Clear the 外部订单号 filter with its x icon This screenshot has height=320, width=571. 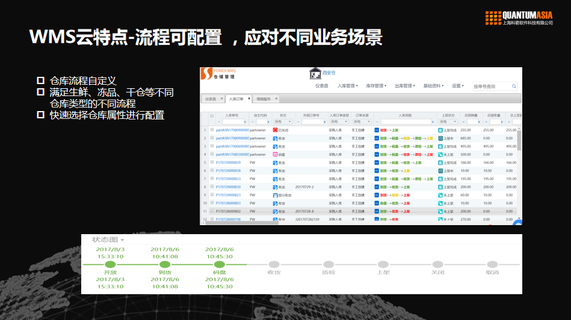coord(324,122)
